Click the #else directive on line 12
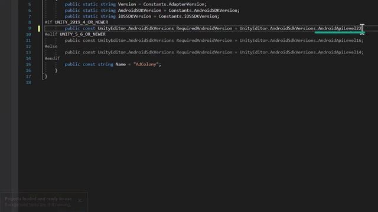The width and height of the screenshot is (378, 212). pos(51,46)
